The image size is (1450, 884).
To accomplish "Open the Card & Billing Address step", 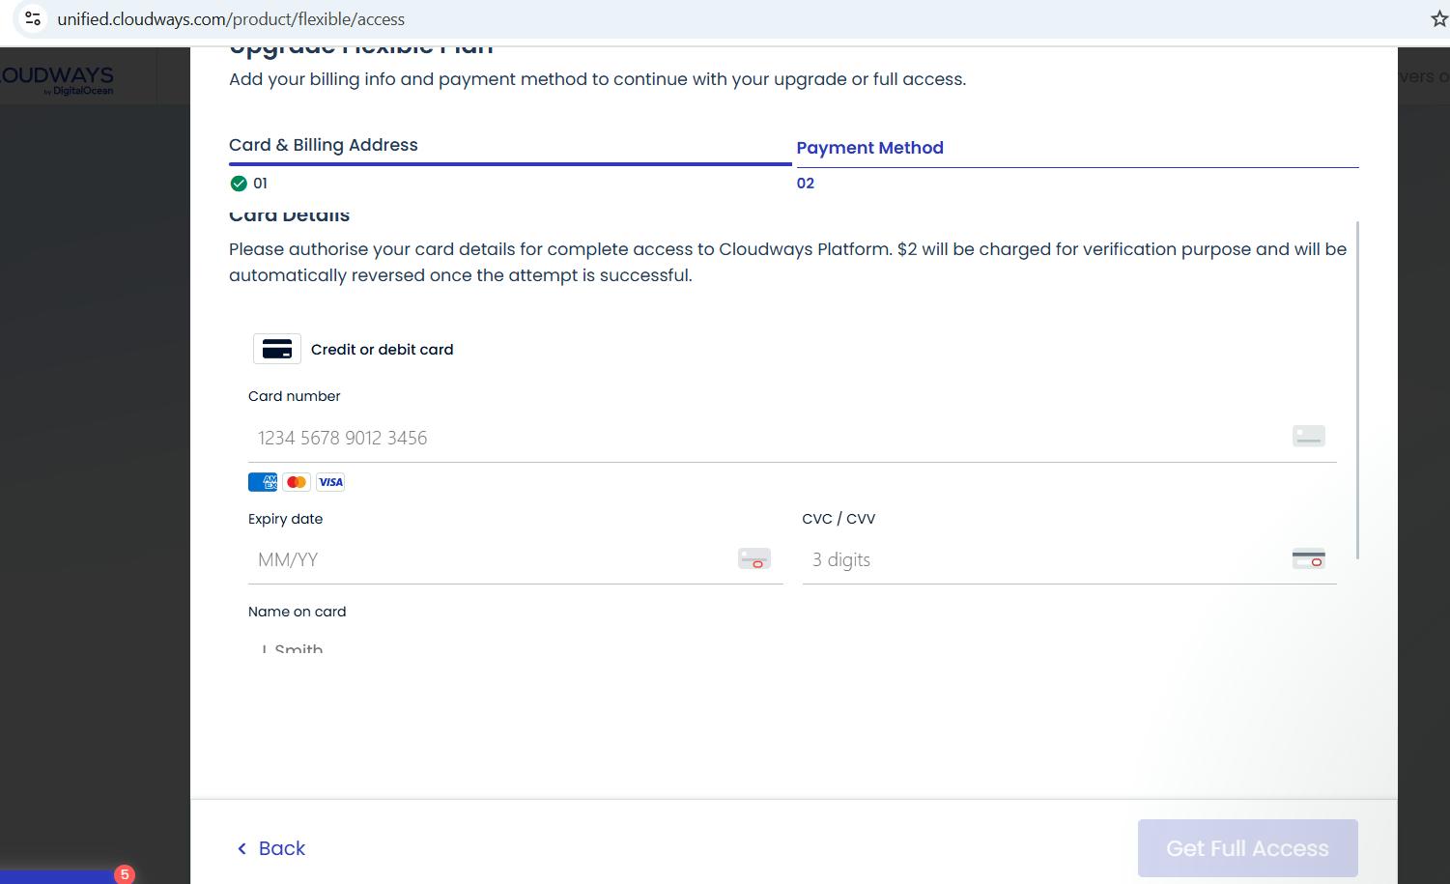I will 324,145.
